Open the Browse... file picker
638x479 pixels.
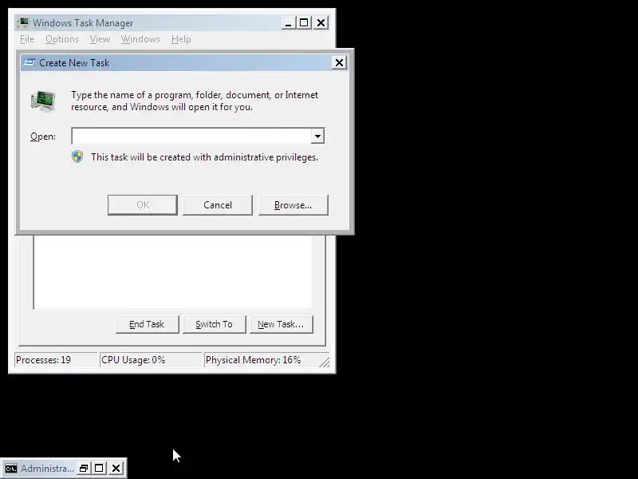click(x=293, y=205)
